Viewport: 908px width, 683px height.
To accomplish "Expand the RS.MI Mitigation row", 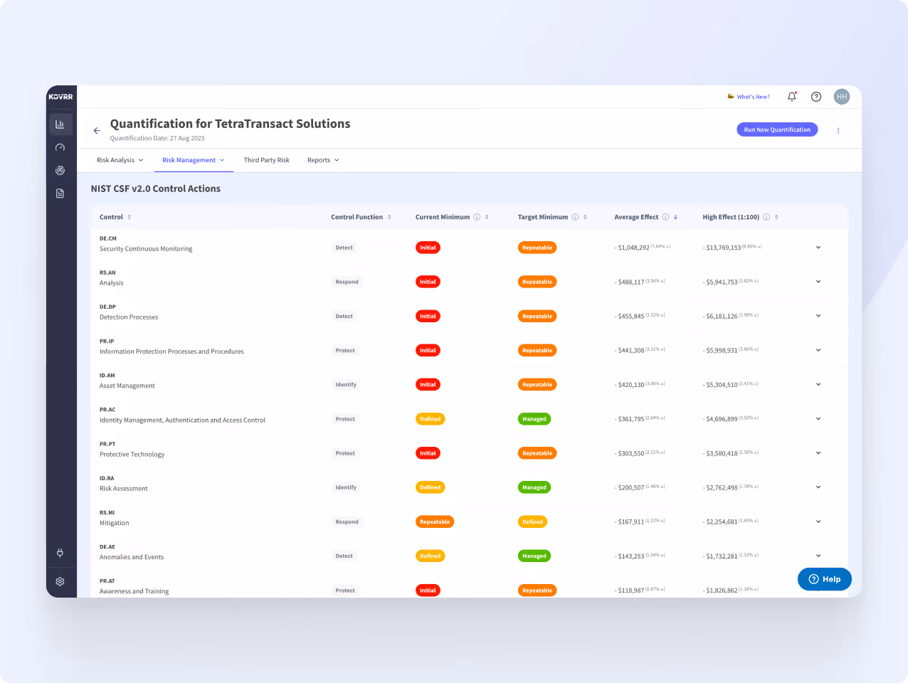I will (818, 521).
